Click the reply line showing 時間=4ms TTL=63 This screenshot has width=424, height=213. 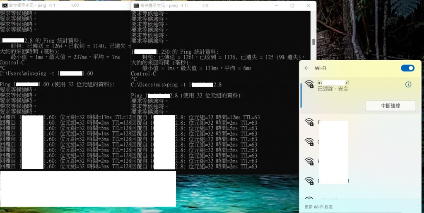point(194,139)
